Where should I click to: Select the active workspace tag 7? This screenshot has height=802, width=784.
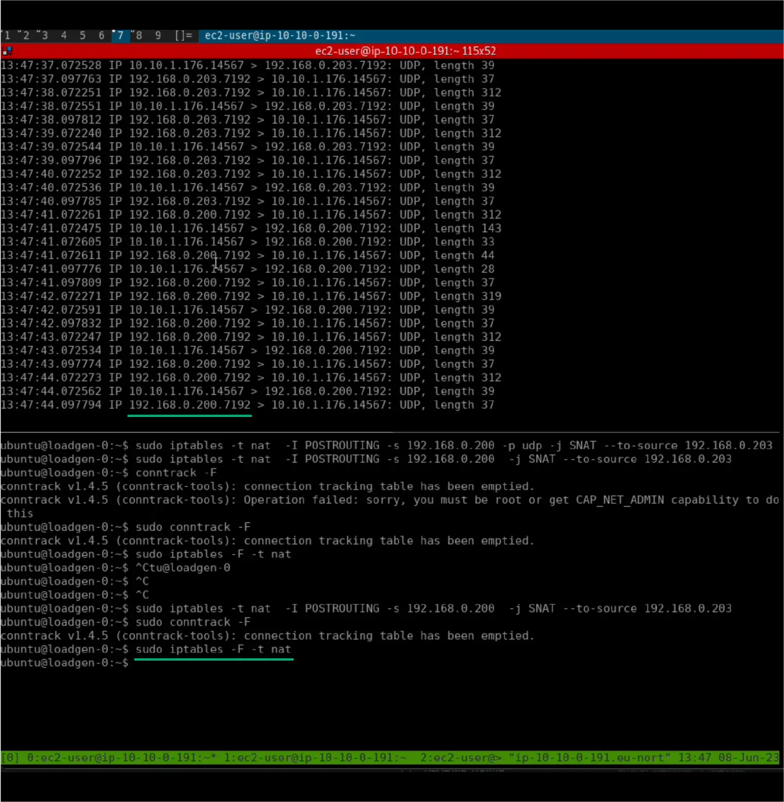point(120,36)
